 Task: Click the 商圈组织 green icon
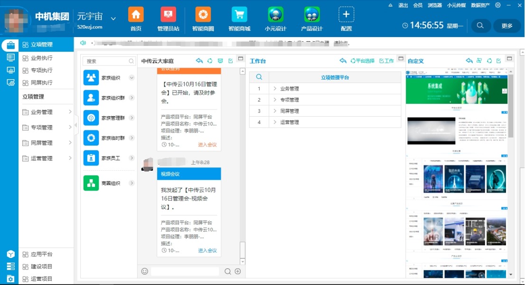point(91,183)
